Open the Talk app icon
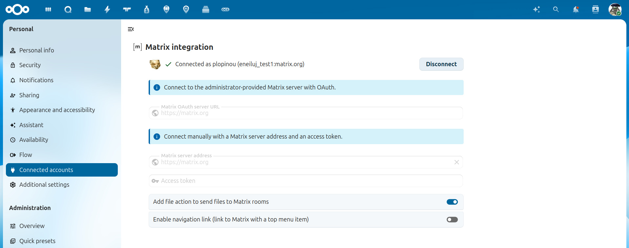Screen dimensions: 629x248 tap(68, 10)
